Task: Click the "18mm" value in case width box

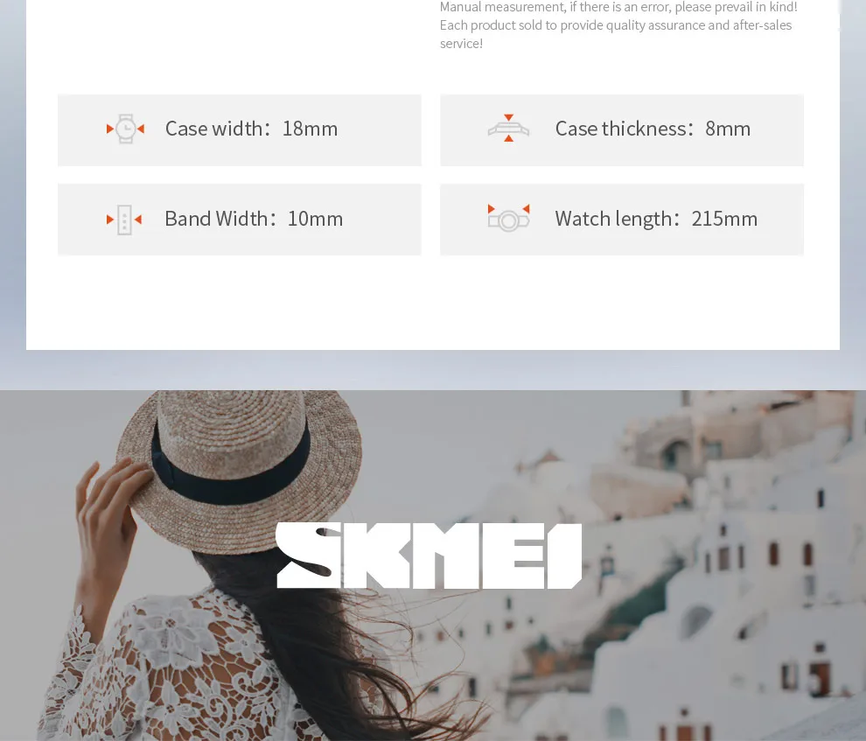Action: [310, 129]
